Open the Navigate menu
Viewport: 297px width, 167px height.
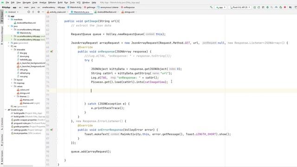26,2
